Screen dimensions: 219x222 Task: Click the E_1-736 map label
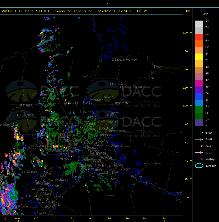[148, 78]
